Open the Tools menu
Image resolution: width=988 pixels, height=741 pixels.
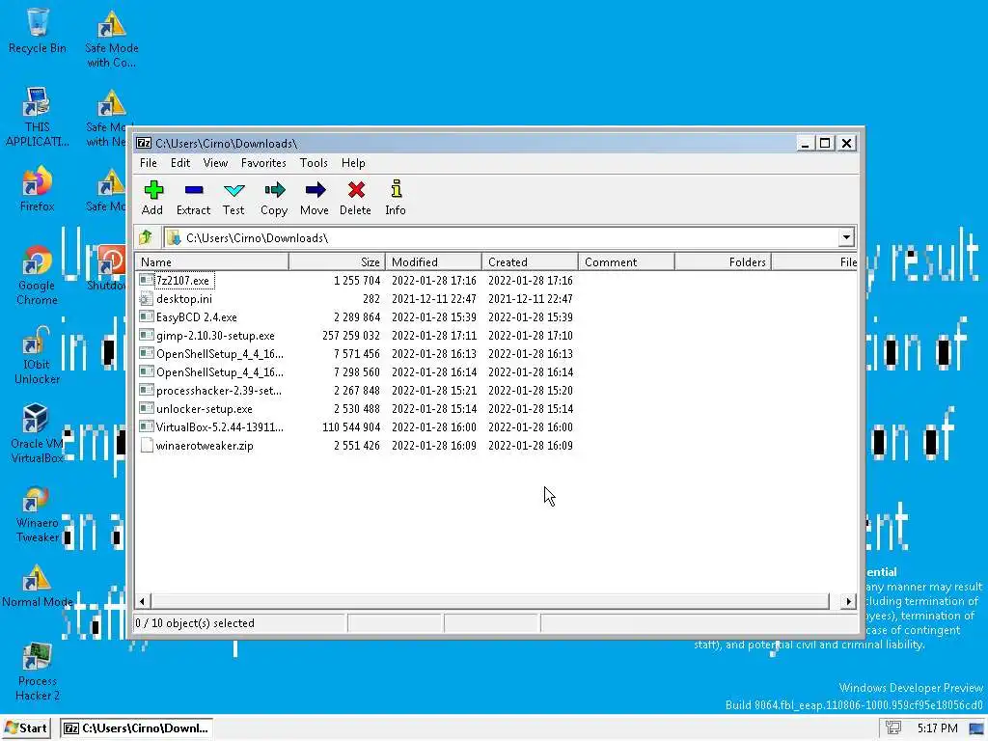coord(314,162)
